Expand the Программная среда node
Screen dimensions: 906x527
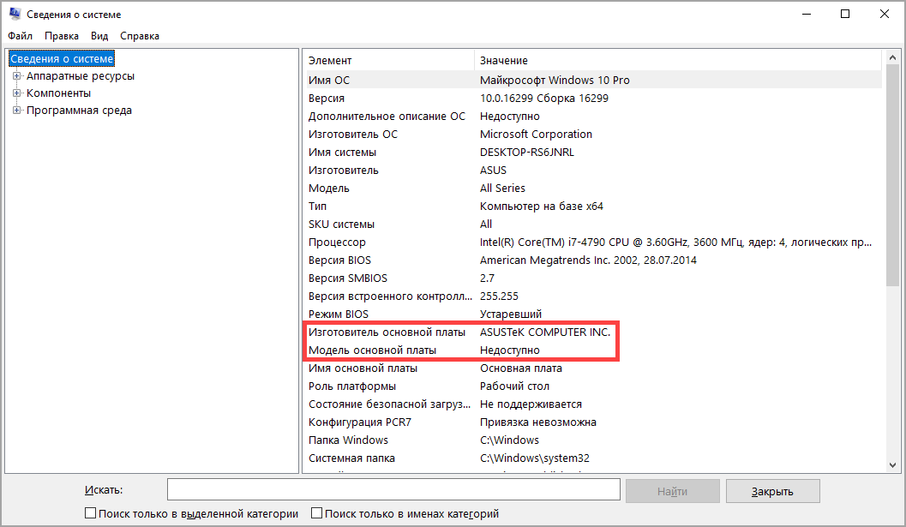17,111
